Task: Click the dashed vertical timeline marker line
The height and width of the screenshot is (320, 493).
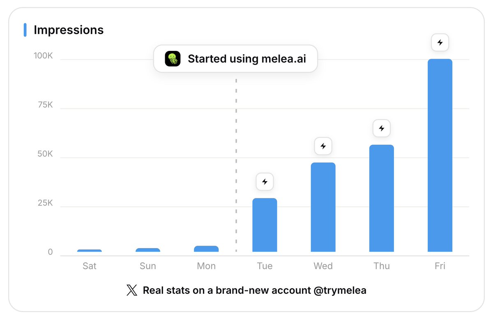Action: 236,164
